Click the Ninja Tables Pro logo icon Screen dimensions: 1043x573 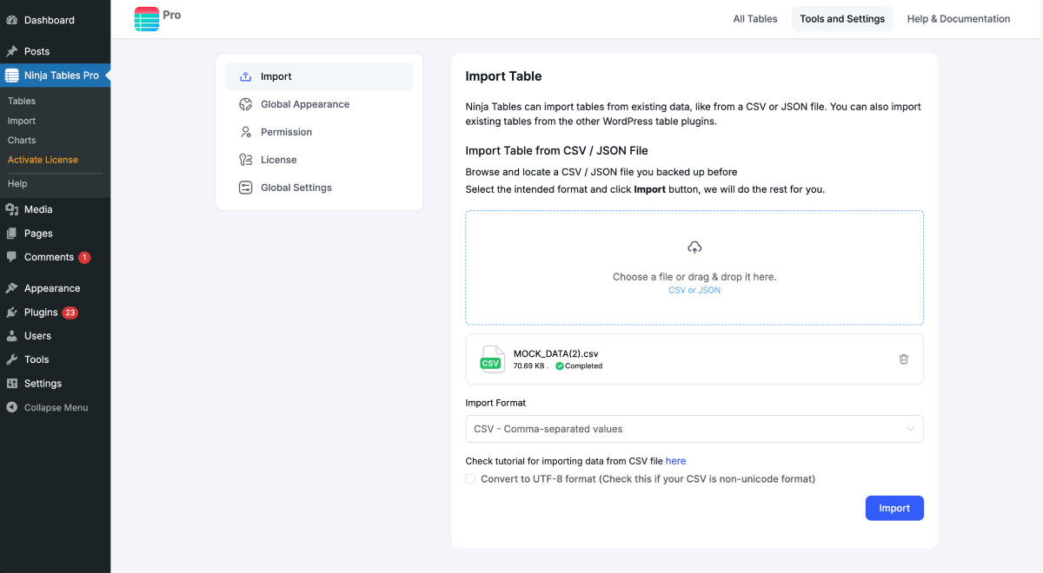147,19
